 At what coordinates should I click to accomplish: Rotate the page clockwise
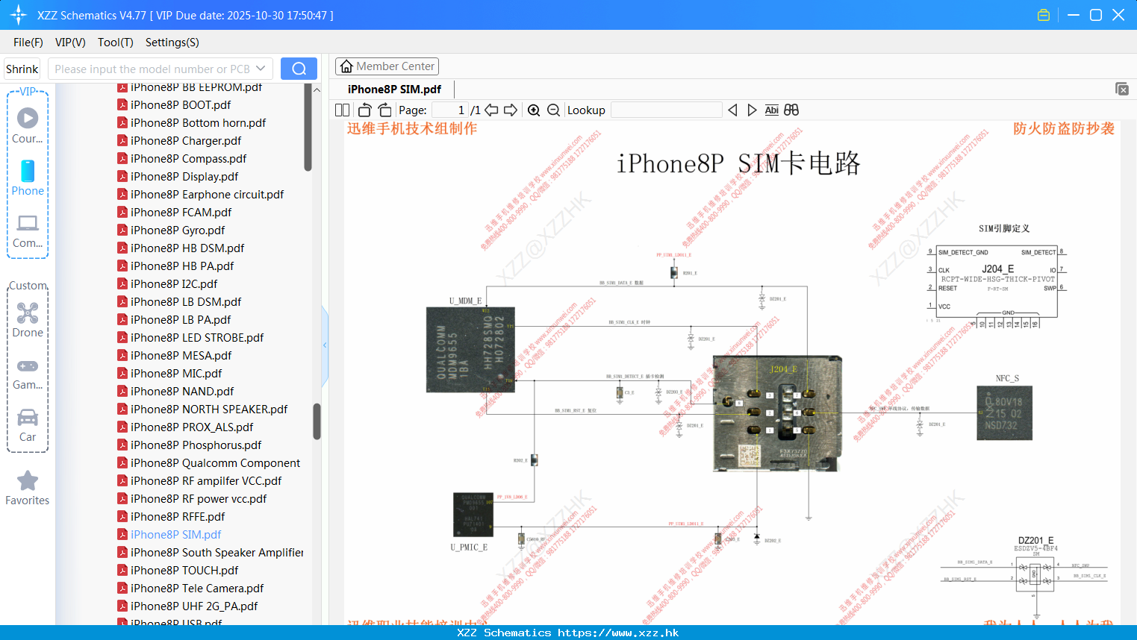point(384,110)
